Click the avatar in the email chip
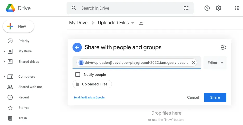Image resolution: width=243 pixels, height=125 pixels. 81,63
